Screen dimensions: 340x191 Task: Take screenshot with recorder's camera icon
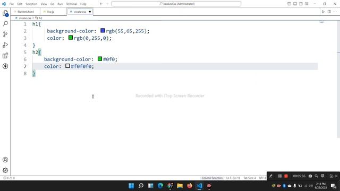click(x=310, y=176)
